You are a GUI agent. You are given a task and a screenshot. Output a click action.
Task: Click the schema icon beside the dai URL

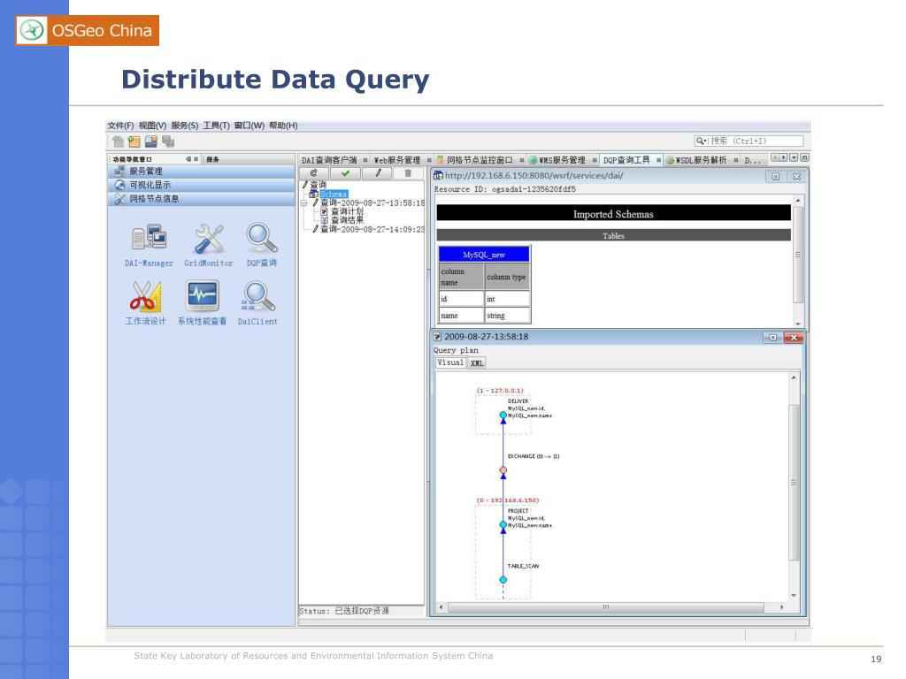pyautogui.click(x=439, y=176)
